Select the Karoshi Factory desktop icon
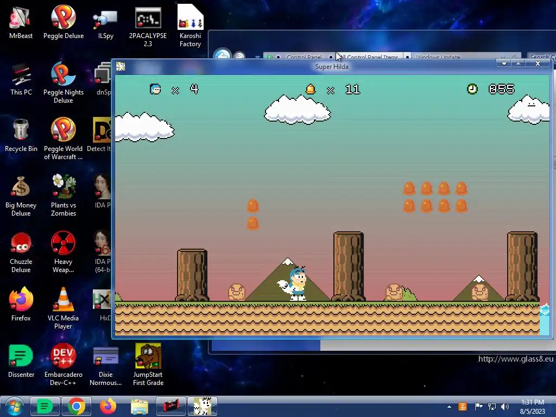Viewport: 556px width, 417px height. [190, 26]
